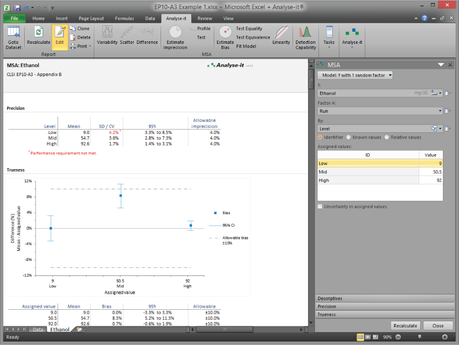
Task: Open the Linearity analysis tool
Action: coord(281,35)
